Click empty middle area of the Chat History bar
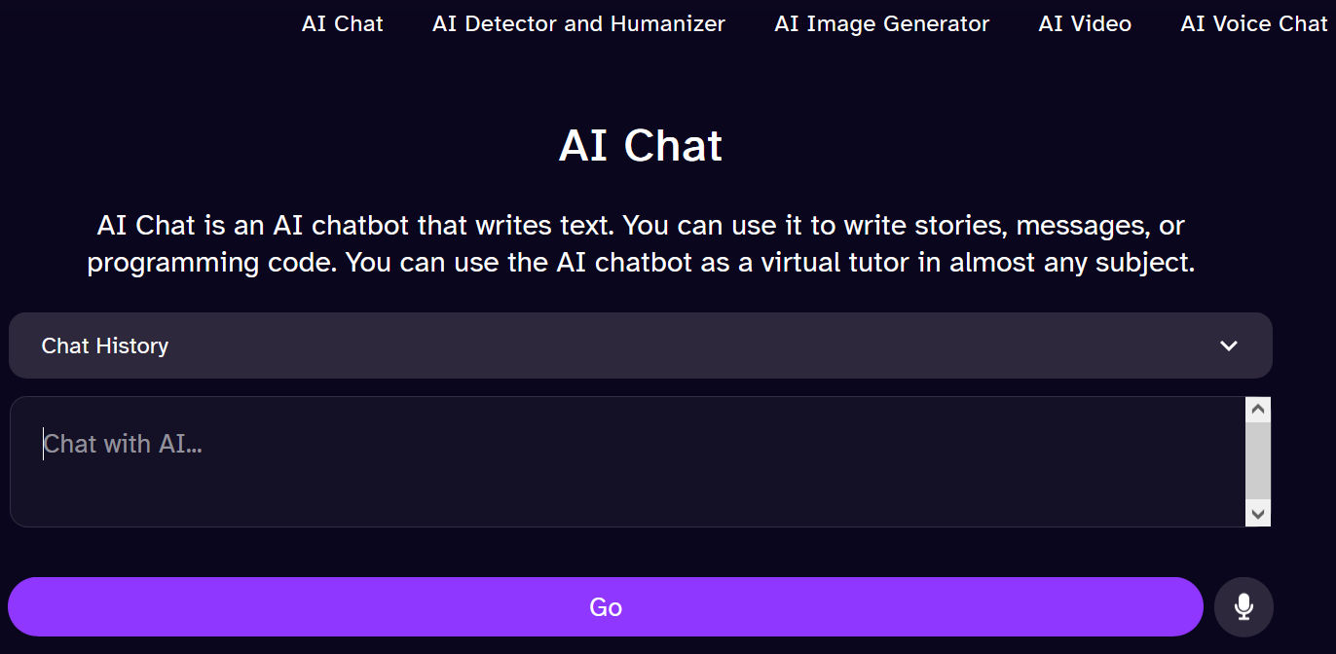1336x654 pixels. click(682, 345)
